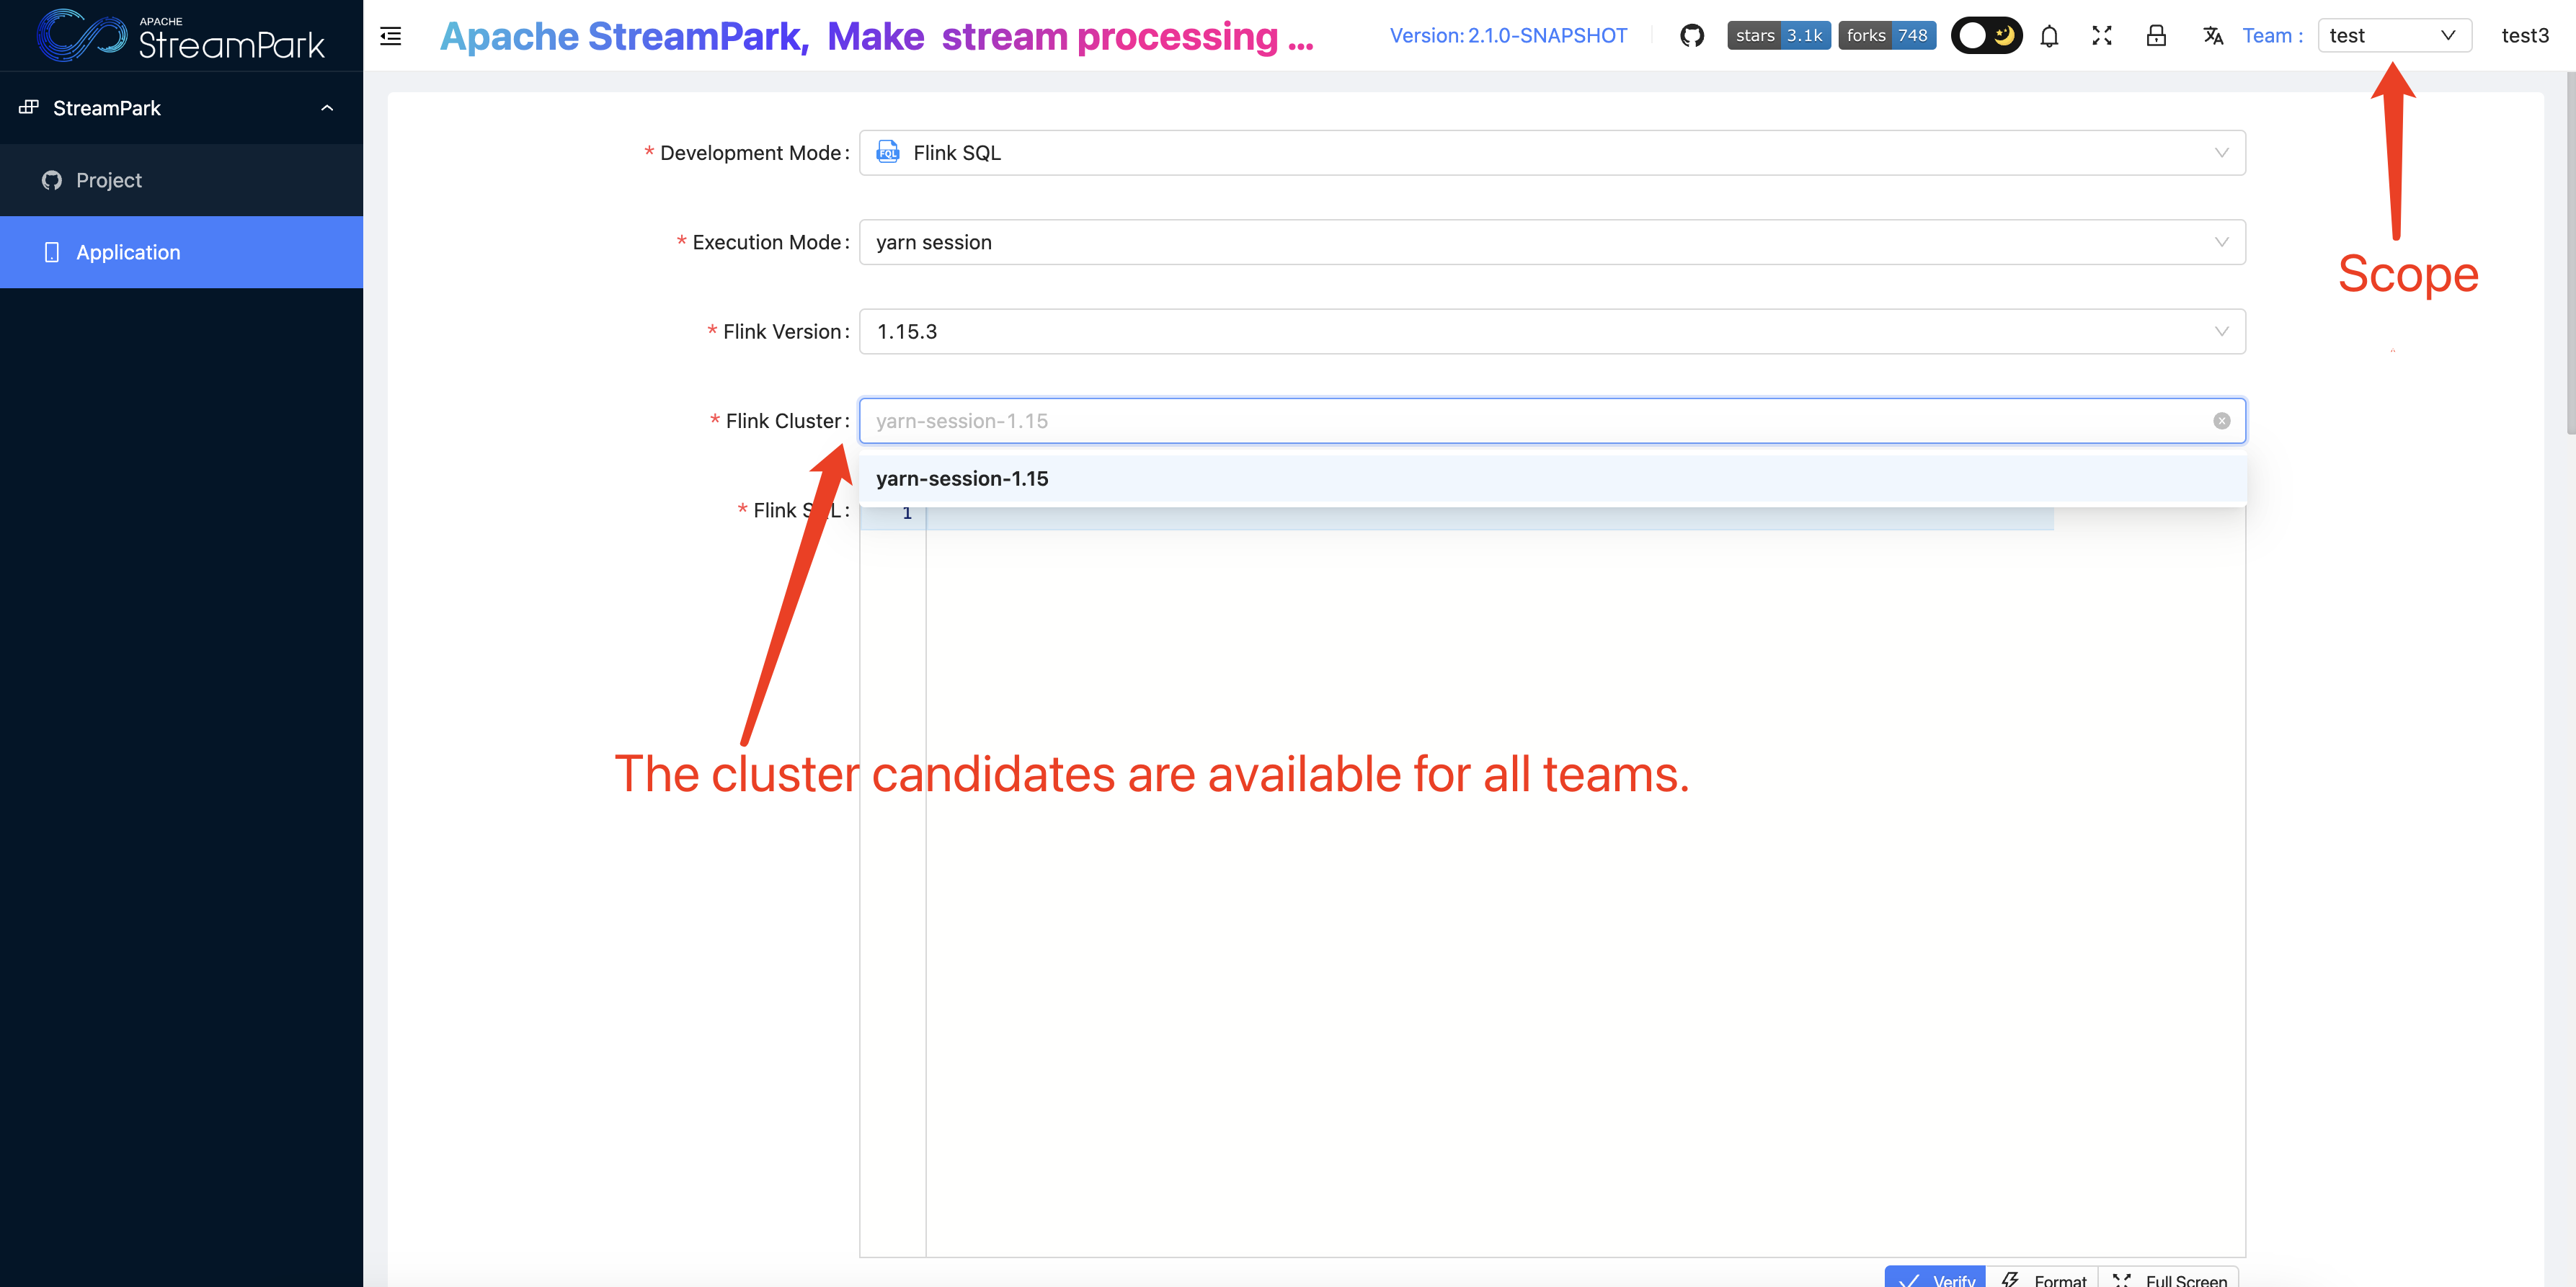
Task: Open the Execution Mode dropdown
Action: click(x=1551, y=242)
